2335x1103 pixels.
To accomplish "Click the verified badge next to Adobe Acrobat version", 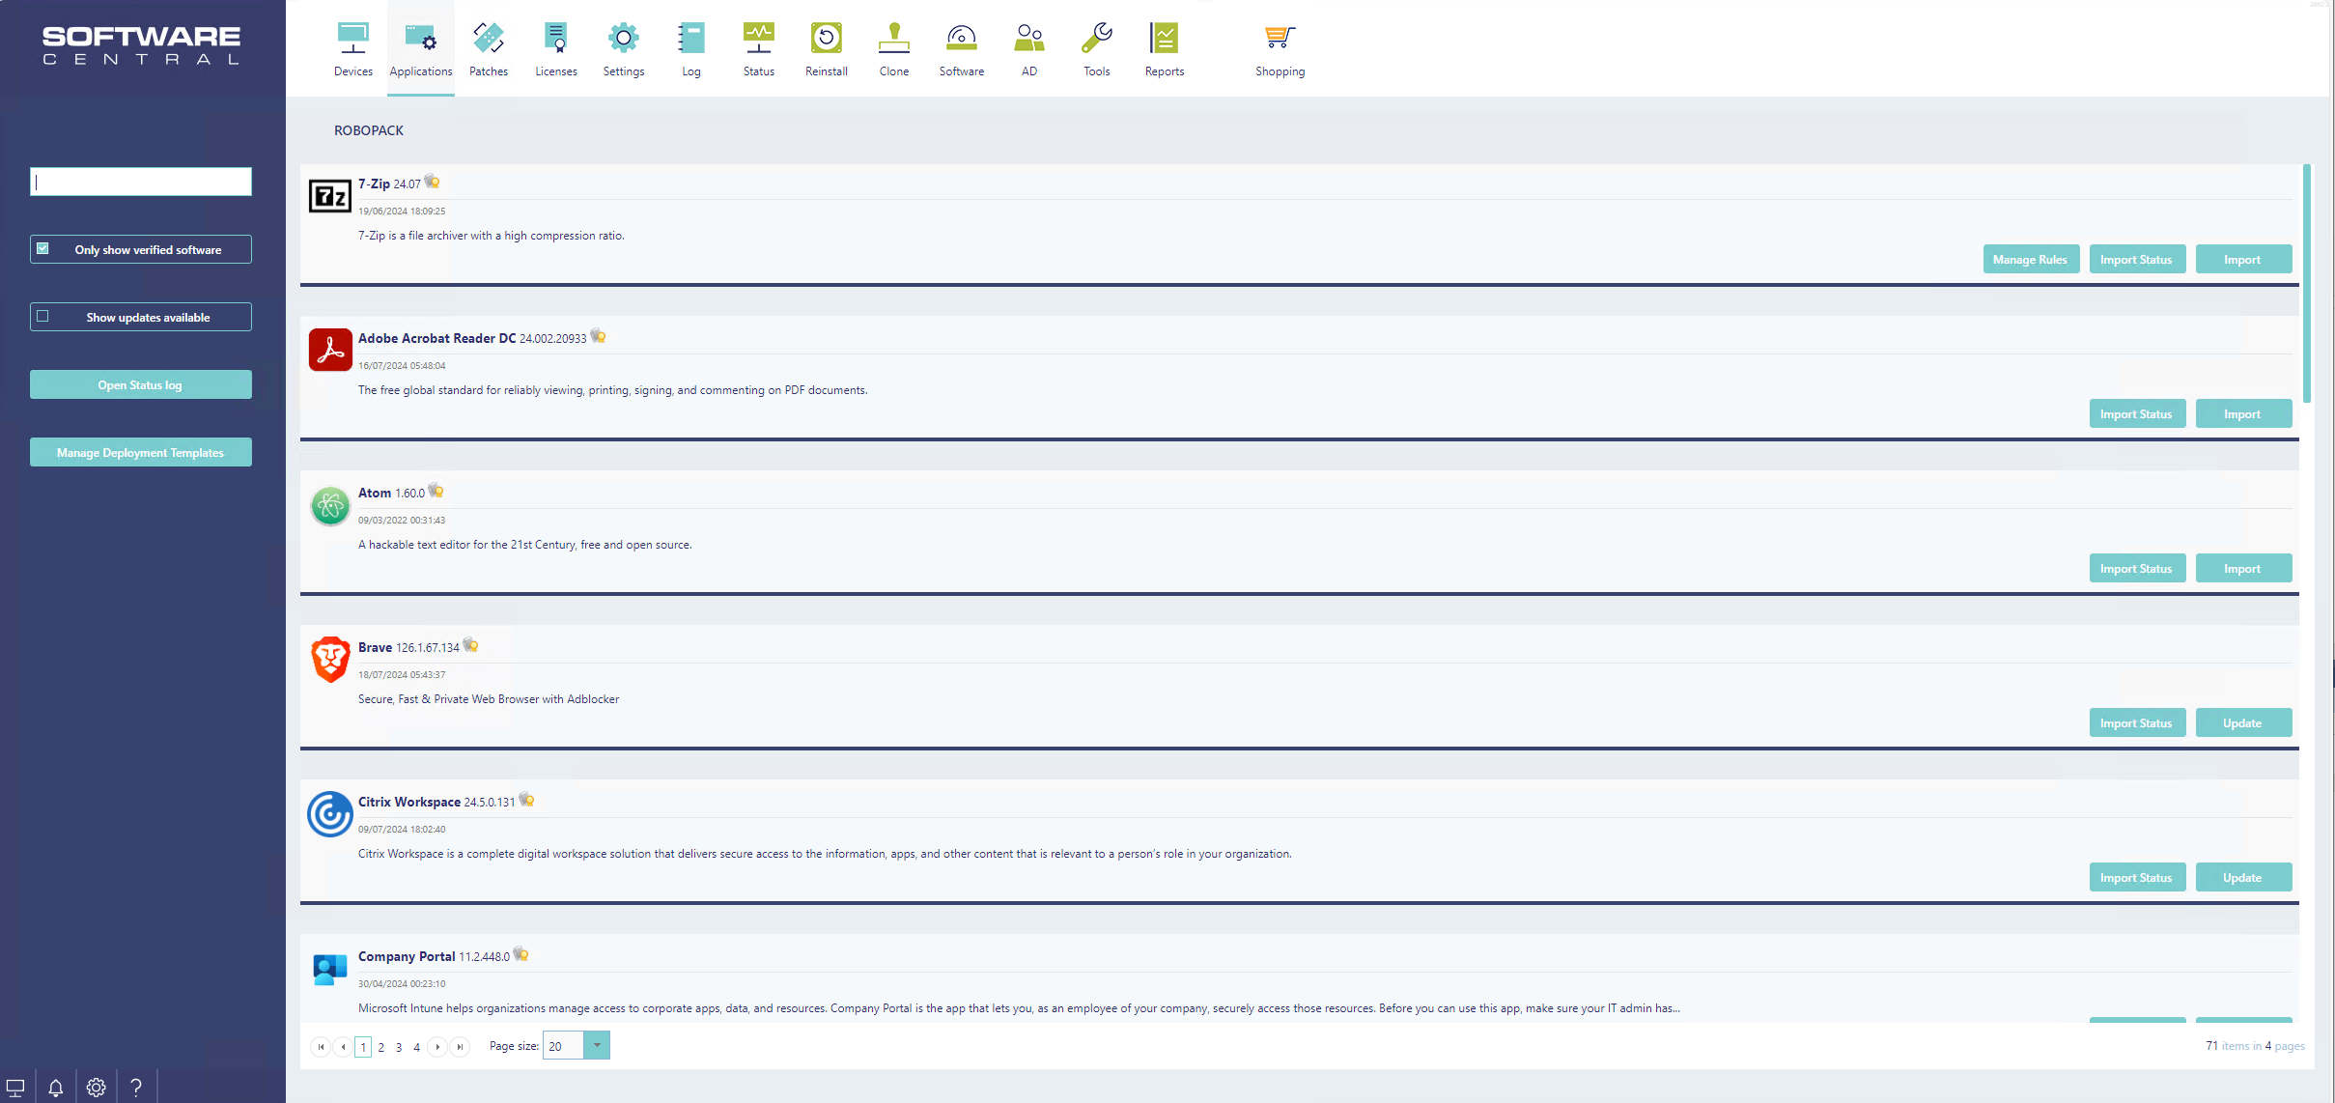I will (599, 336).
